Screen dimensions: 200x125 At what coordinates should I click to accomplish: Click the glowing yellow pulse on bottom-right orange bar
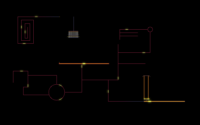click(150, 101)
